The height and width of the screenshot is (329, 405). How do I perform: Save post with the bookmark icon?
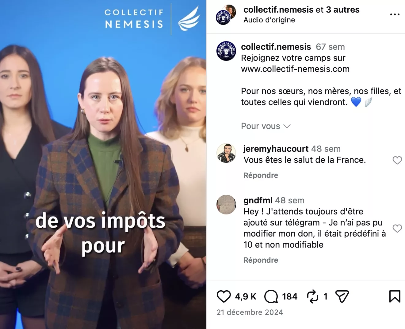point(395,296)
